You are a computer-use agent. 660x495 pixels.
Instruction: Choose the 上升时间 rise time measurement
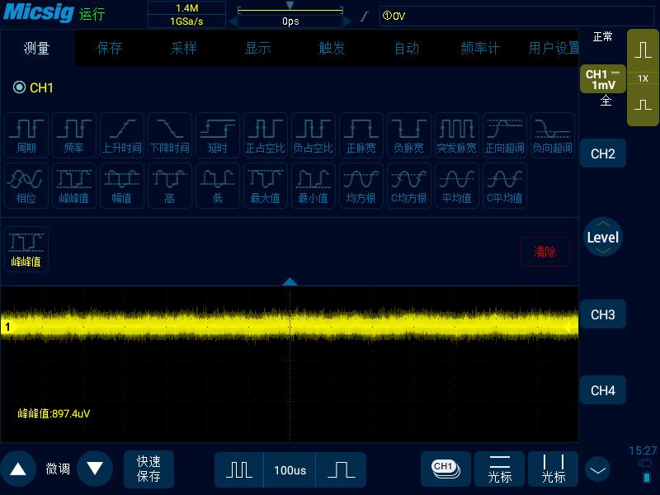tap(122, 135)
